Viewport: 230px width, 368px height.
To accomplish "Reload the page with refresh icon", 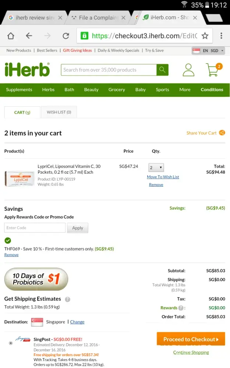I will click(x=66, y=36).
